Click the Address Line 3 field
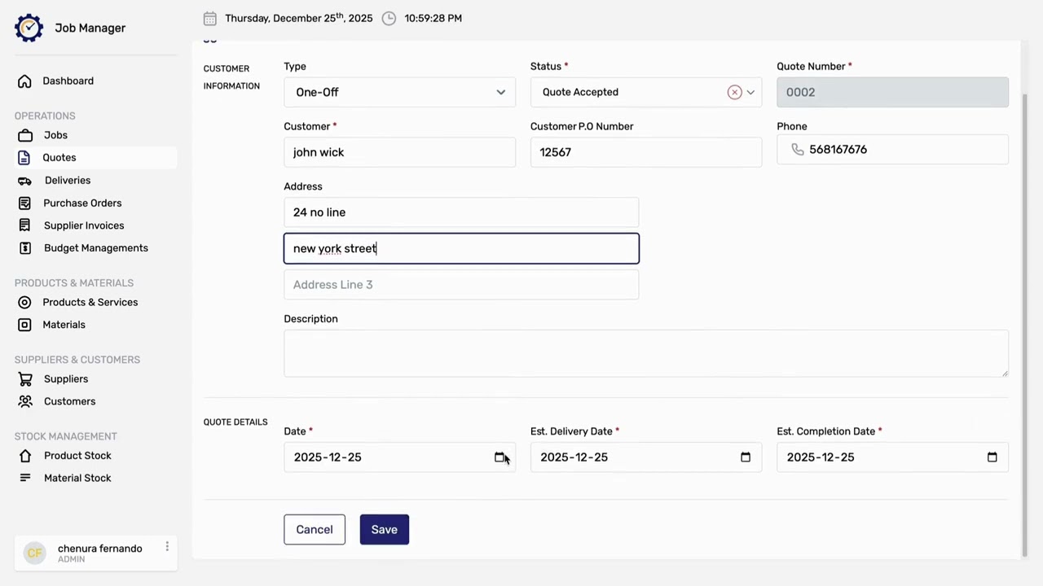Screen dimensions: 1043x586 tap(461, 285)
